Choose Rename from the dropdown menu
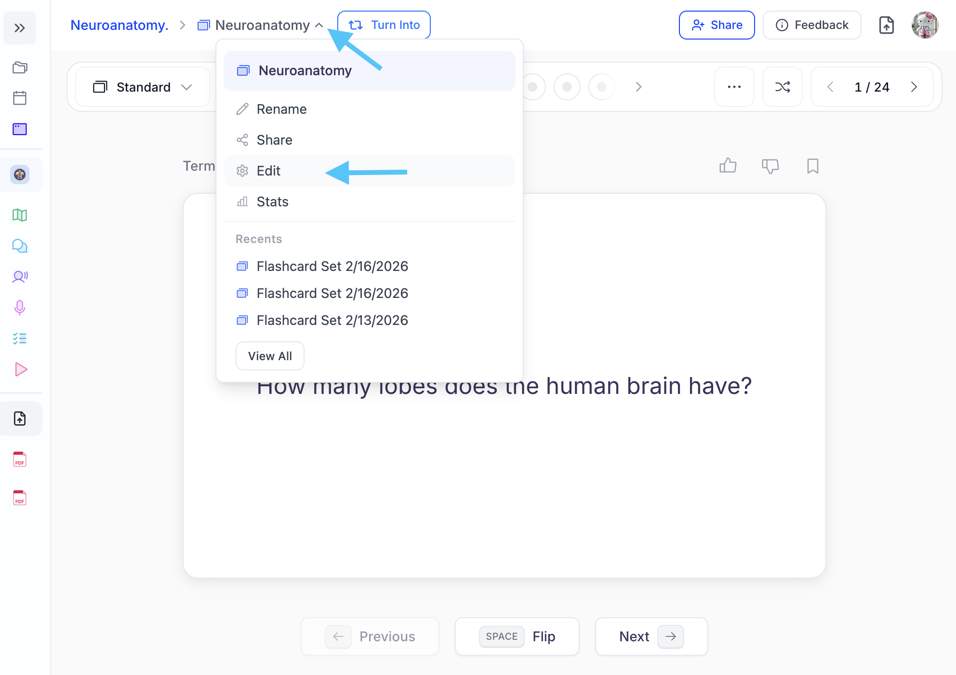This screenshot has width=956, height=675. (281, 109)
